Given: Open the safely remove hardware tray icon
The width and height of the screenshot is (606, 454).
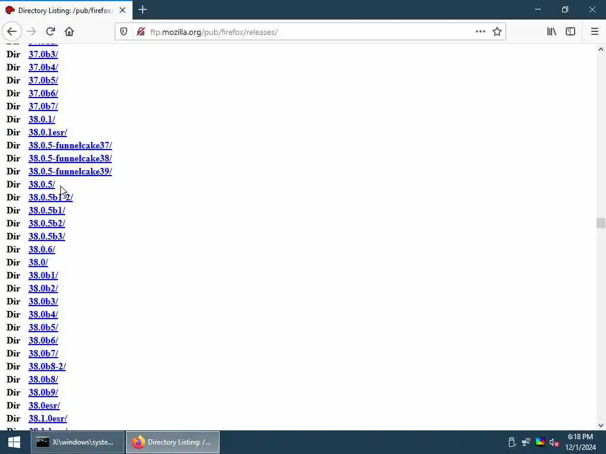Looking at the screenshot, I should 512,442.
